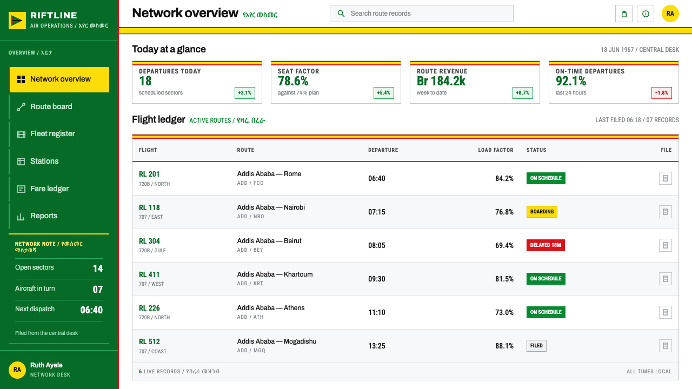The image size is (692, 389).
Task: Open flight RL 118 link
Action: 149,207
